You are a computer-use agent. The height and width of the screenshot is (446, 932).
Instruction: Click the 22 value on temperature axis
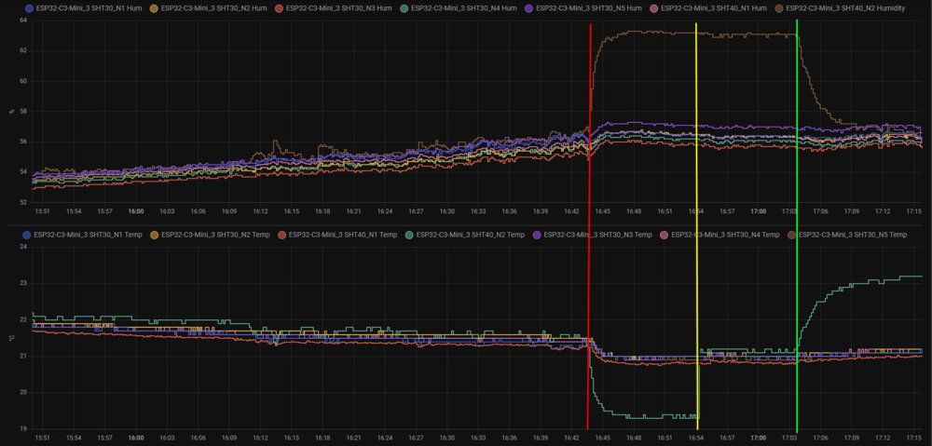[x=23, y=319]
